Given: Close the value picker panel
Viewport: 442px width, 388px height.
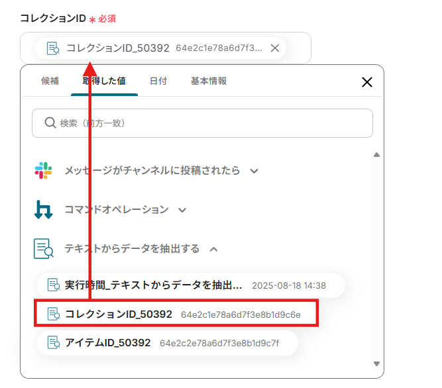Looking at the screenshot, I should tap(367, 82).
